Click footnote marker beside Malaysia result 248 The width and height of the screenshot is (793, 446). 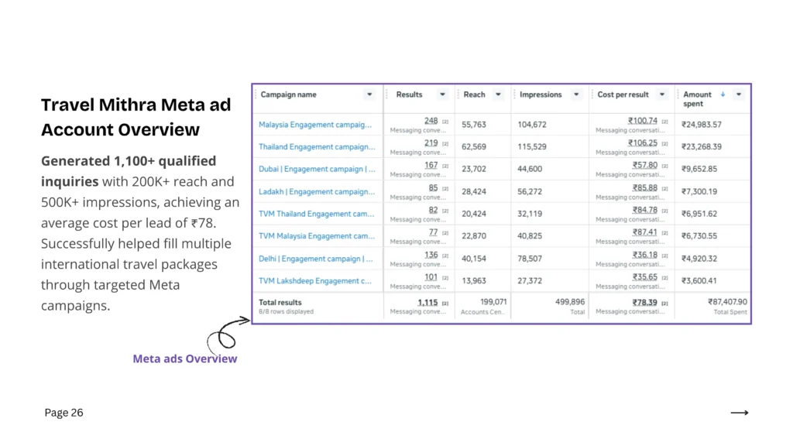445,122
